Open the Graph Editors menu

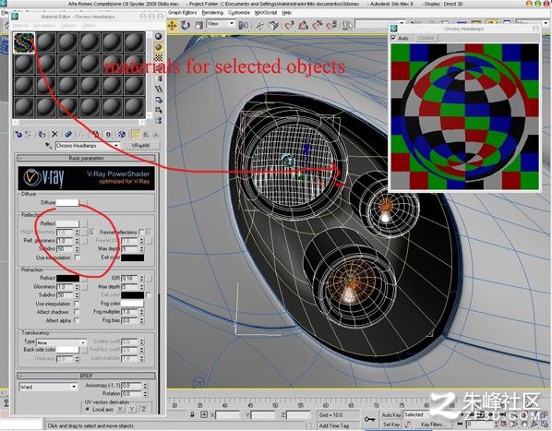183,13
